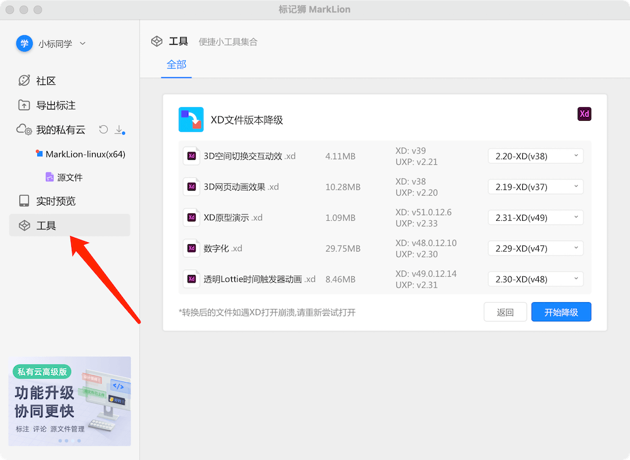Open the 2.19-XD(v37) version dropdown
This screenshot has height=460, width=630.
coord(535,187)
